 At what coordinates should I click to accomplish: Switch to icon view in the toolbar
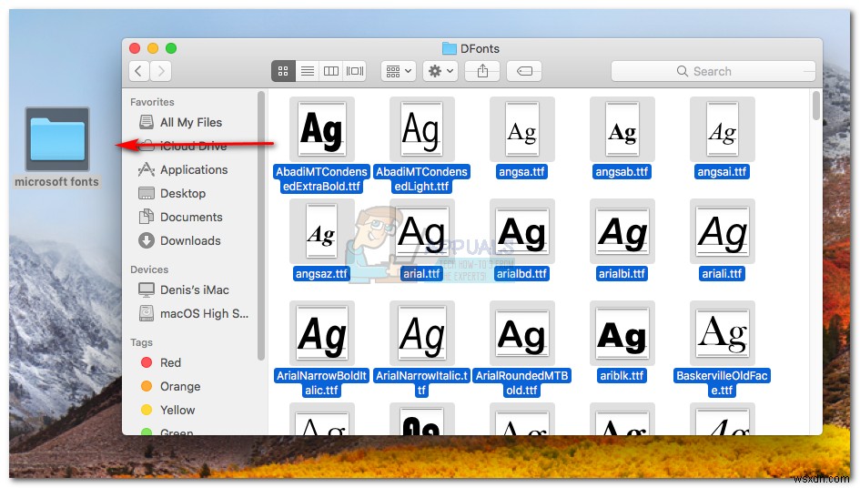pos(283,71)
